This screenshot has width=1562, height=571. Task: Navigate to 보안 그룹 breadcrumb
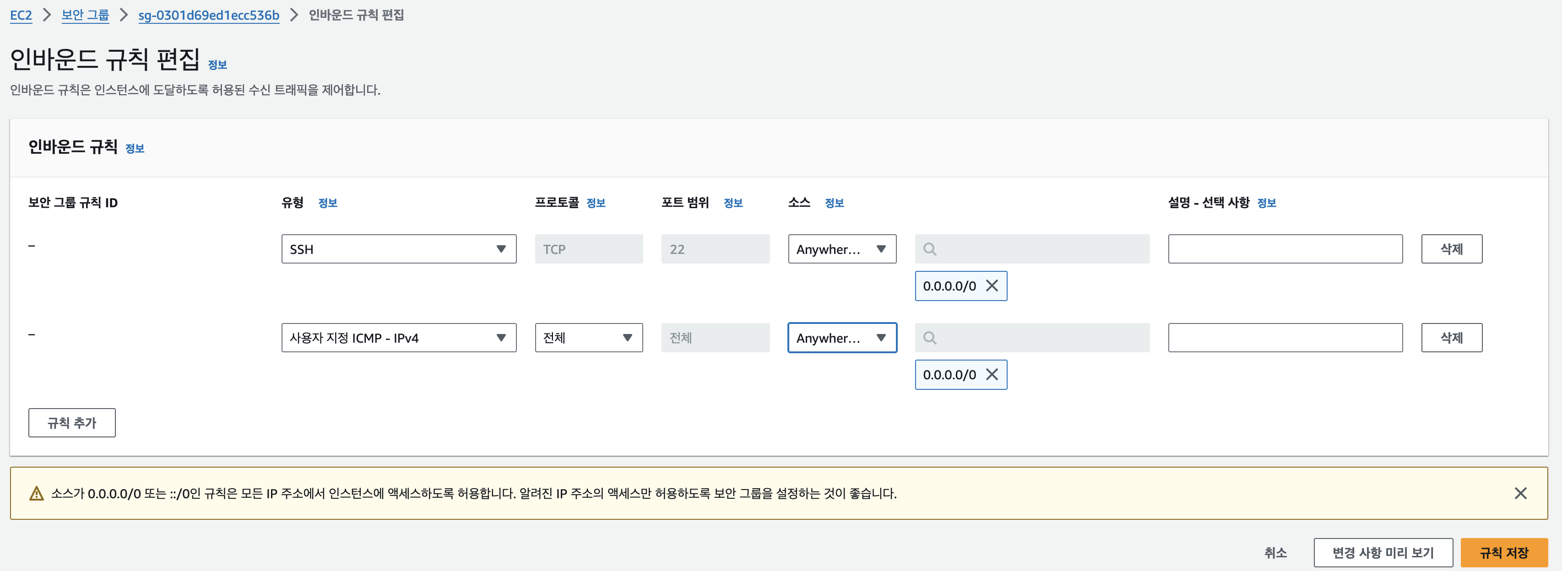pos(85,15)
